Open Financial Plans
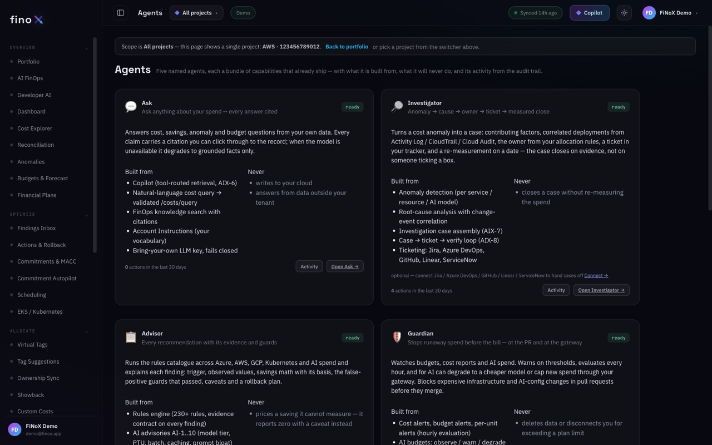The height and width of the screenshot is (445, 712). [37, 195]
